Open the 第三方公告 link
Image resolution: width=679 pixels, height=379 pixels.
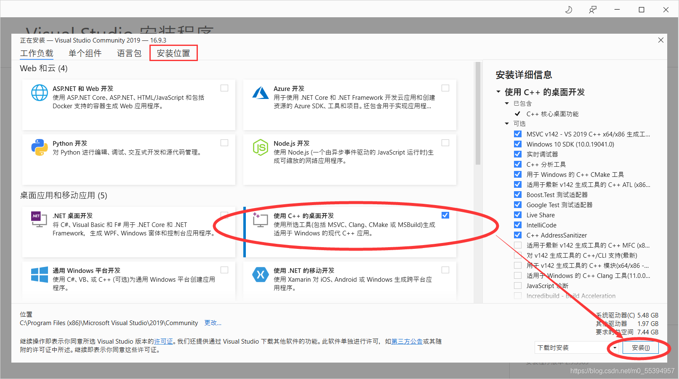407,342
